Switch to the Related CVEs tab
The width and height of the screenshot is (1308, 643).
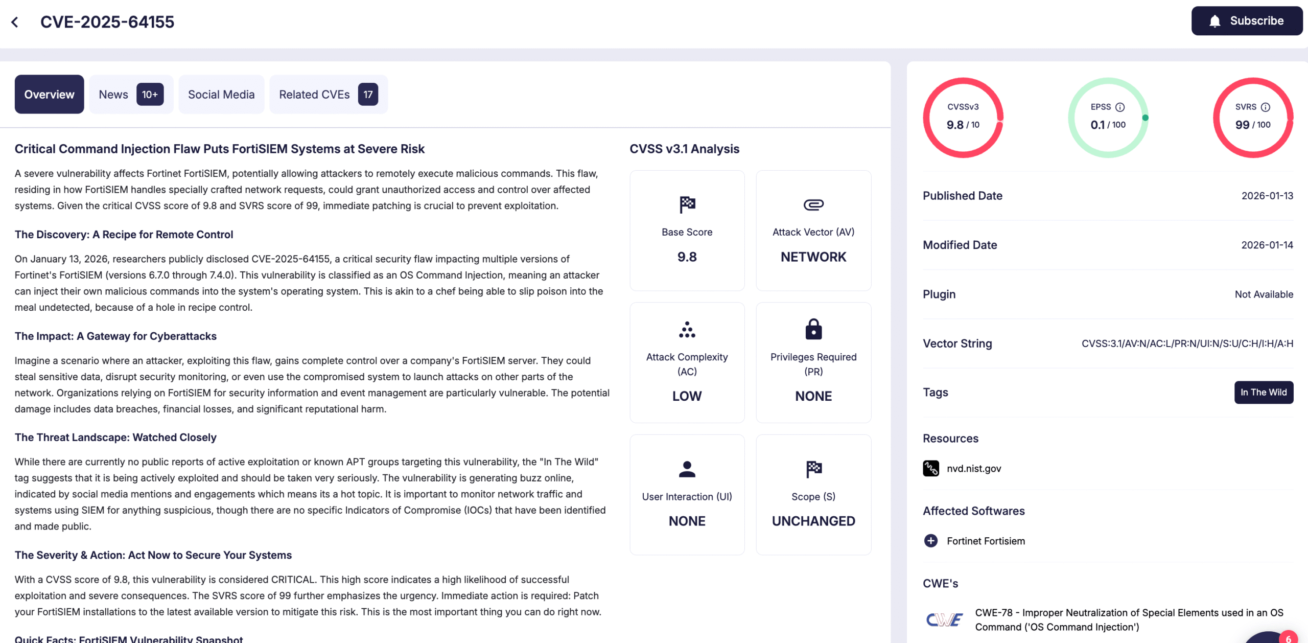(329, 94)
